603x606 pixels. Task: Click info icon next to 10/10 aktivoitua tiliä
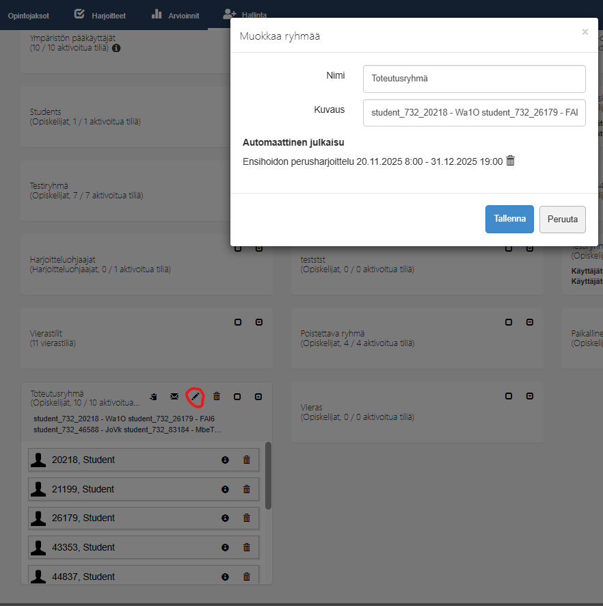pyautogui.click(x=116, y=49)
